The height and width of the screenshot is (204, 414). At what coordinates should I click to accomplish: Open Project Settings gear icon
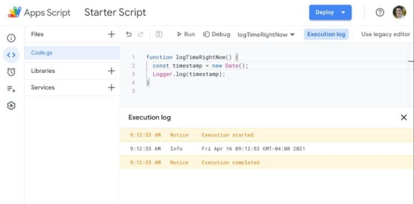pyautogui.click(x=11, y=105)
